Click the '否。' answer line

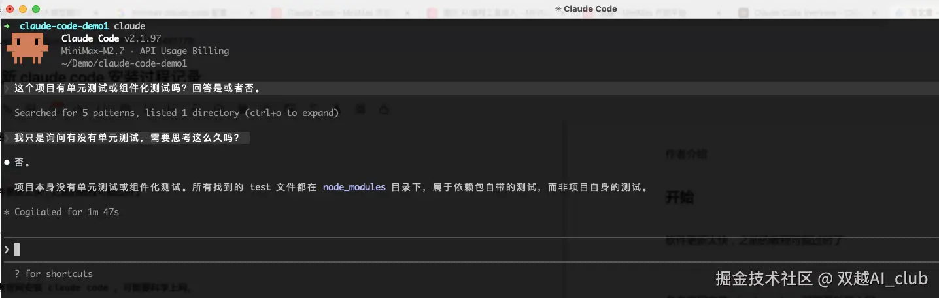tap(18, 162)
